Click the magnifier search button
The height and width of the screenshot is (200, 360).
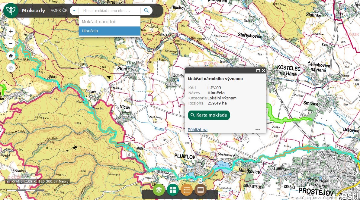point(146,11)
